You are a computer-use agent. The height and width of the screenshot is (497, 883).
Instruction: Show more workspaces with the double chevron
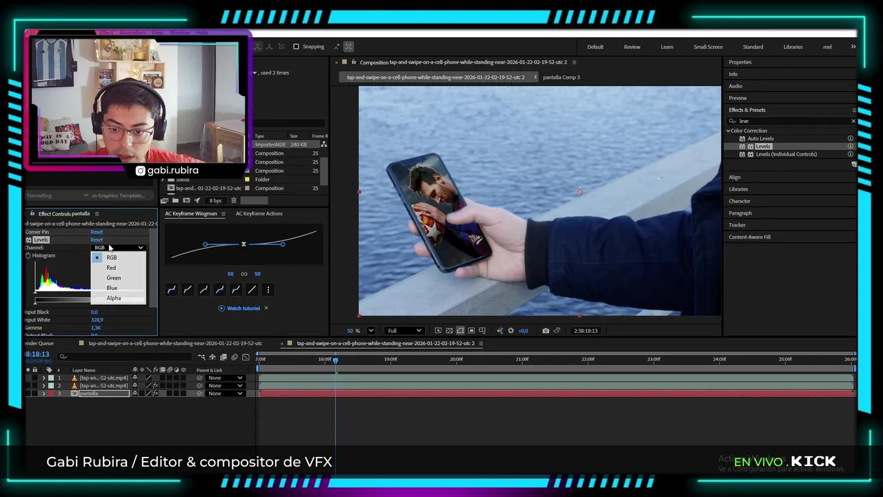point(853,47)
